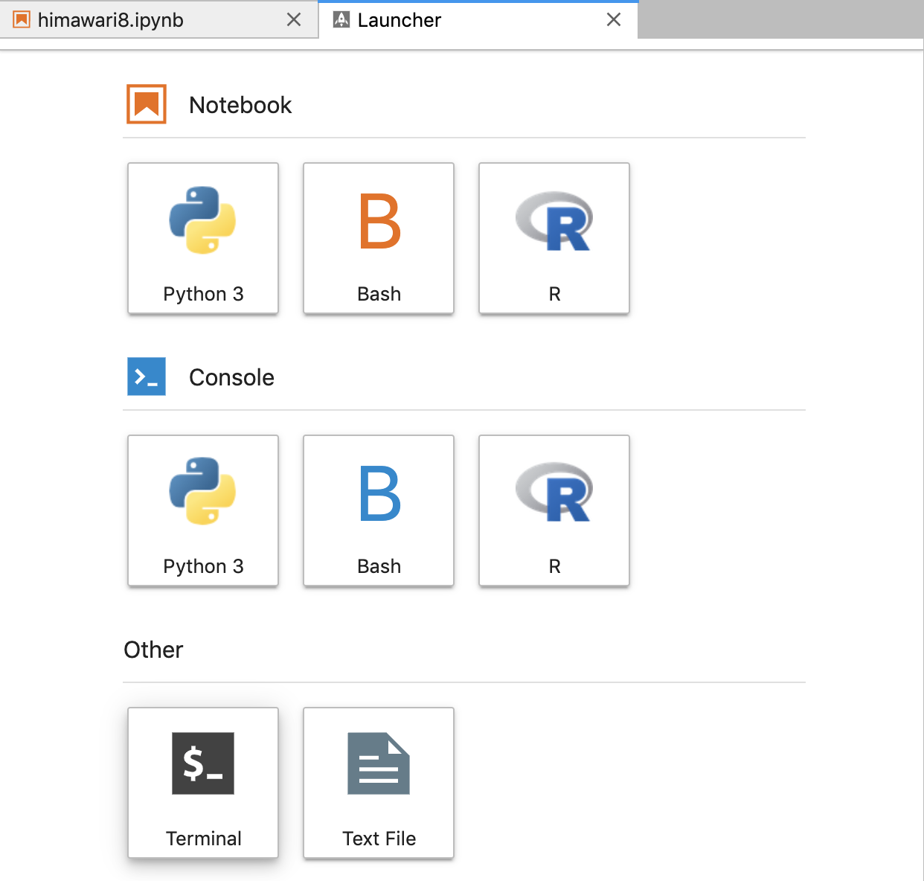Switch to the himawari8.ipynb tab

[x=111, y=20]
